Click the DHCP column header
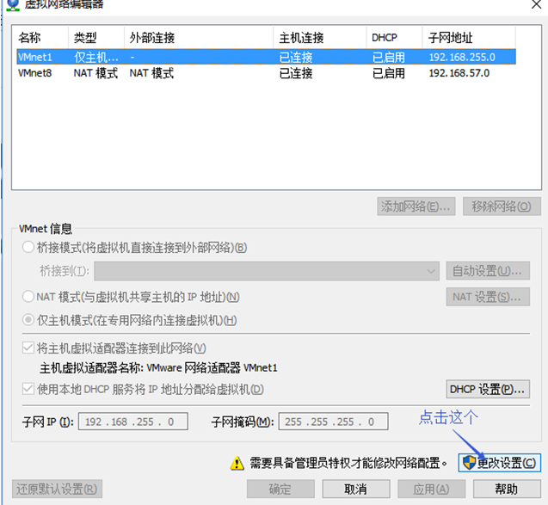The image size is (548, 505). pyautogui.click(x=394, y=37)
